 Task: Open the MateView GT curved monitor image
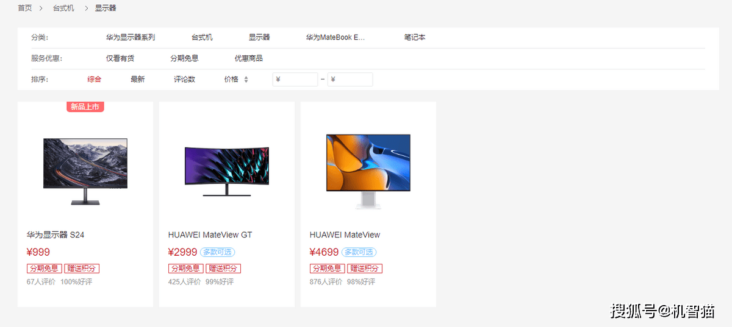click(227, 171)
